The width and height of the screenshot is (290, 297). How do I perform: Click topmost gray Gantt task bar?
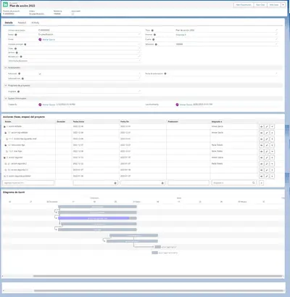point(97,207)
